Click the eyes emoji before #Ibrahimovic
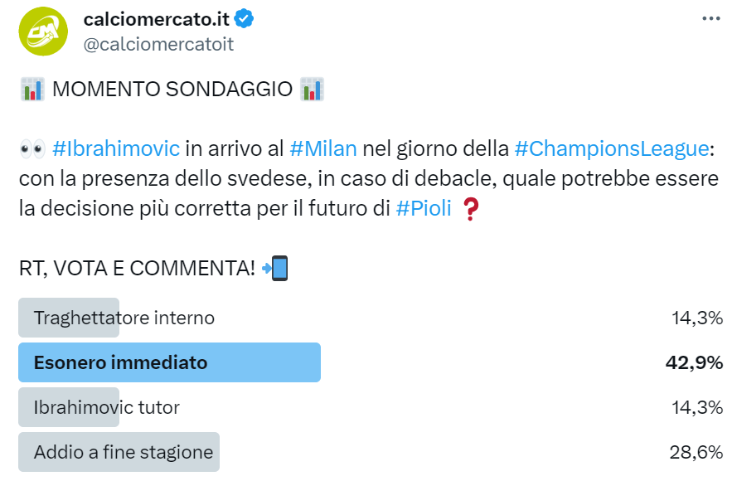The image size is (737, 481). [32, 149]
